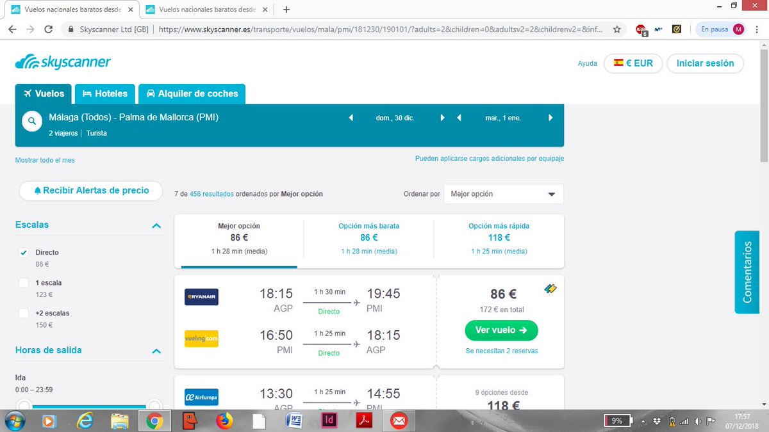Open the red mail app in the taskbar

[399, 421]
